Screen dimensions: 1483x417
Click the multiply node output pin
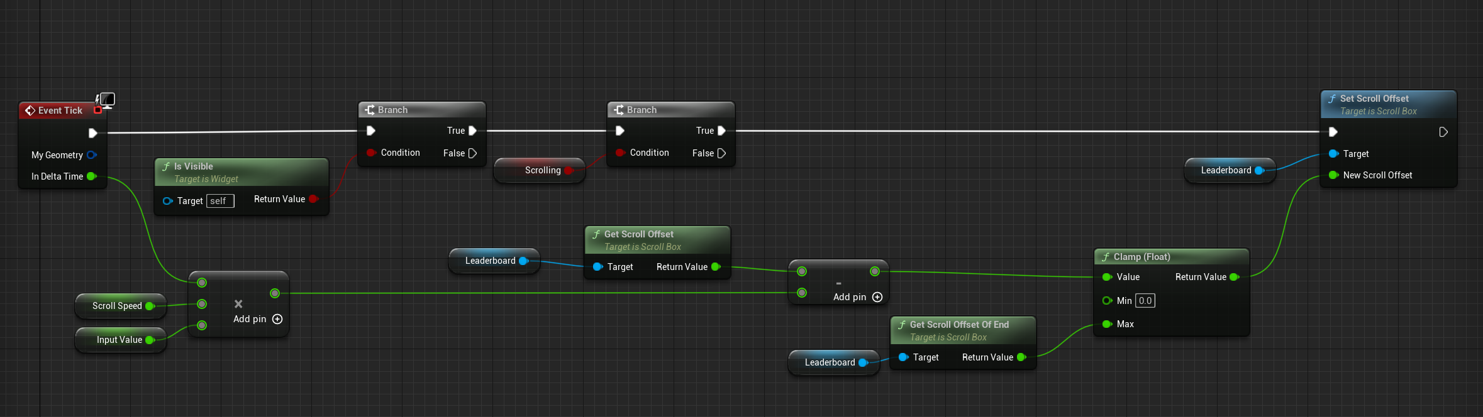tap(275, 293)
